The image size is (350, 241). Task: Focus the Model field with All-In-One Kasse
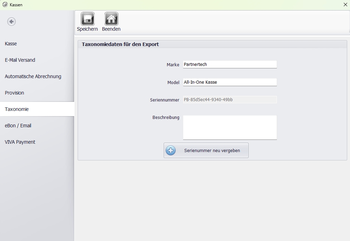(x=230, y=82)
